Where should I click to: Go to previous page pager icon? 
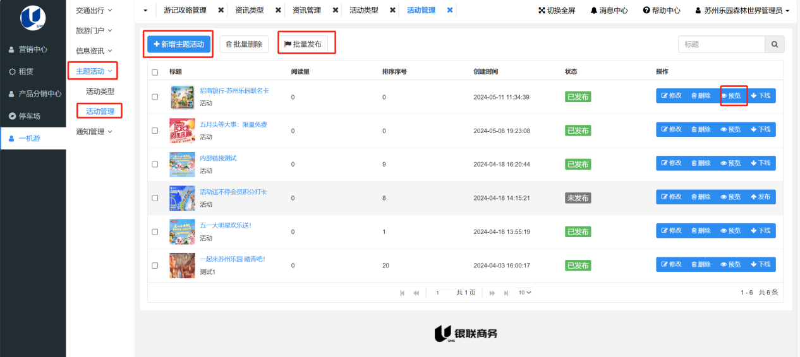pyautogui.click(x=416, y=293)
